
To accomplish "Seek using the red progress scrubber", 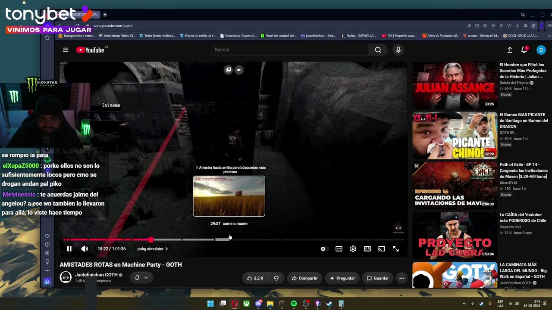I will pyautogui.click(x=151, y=239).
